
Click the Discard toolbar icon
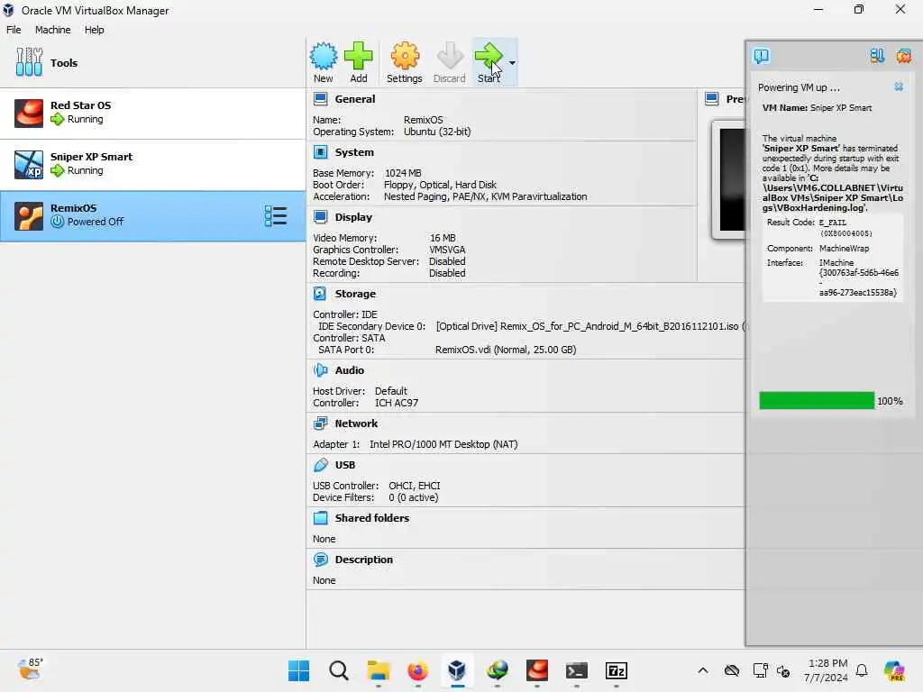[450, 62]
